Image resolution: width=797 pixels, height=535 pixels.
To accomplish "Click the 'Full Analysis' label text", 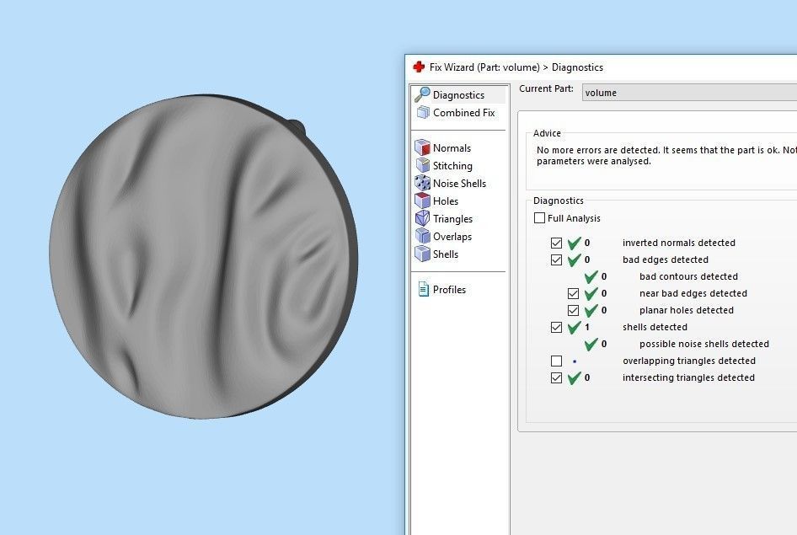I will click(574, 218).
